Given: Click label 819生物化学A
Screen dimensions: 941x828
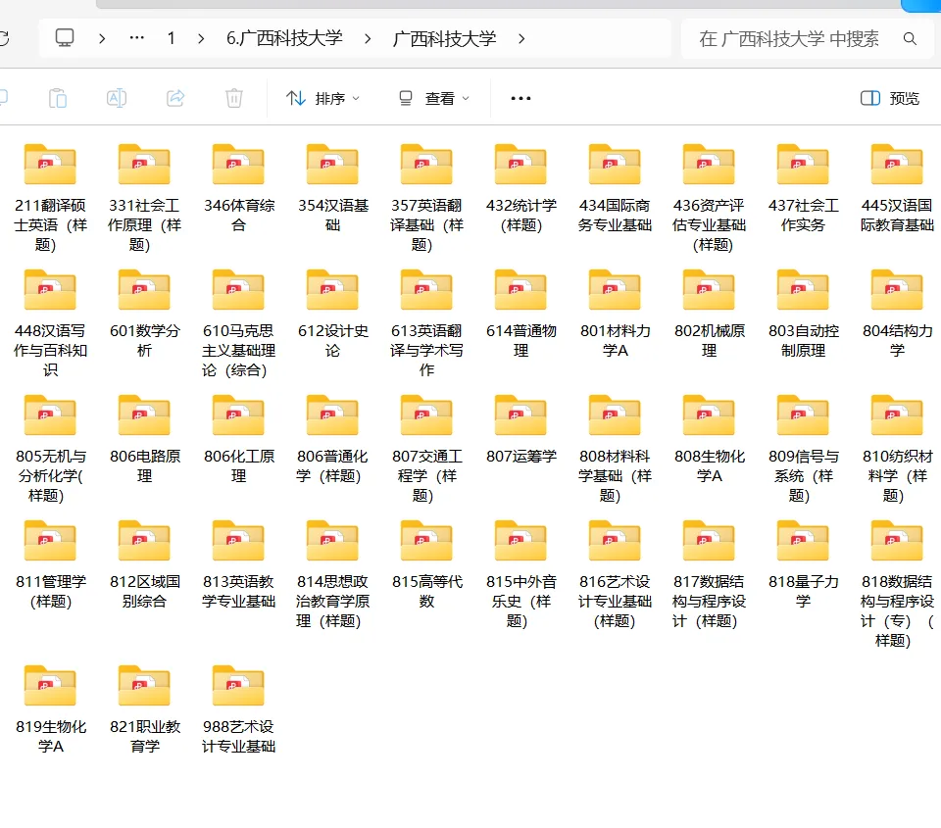Looking at the screenshot, I should [x=50, y=737].
